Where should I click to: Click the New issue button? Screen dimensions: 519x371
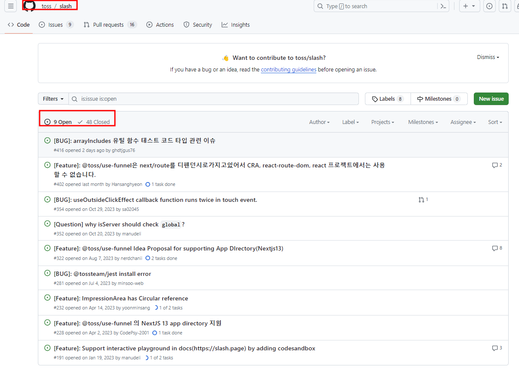[x=491, y=99]
